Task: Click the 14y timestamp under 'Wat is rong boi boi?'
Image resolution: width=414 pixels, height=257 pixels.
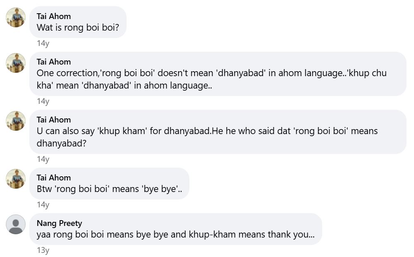Action: [x=43, y=43]
